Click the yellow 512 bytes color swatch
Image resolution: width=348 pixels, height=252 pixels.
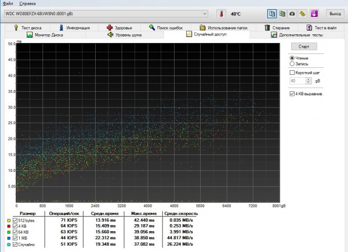pyautogui.click(x=9, y=221)
